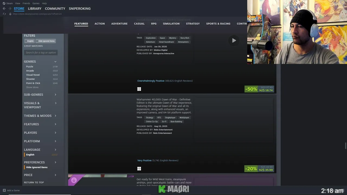Open the Friends menu
This screenshot has height=195, width=347.
(26, 3)
